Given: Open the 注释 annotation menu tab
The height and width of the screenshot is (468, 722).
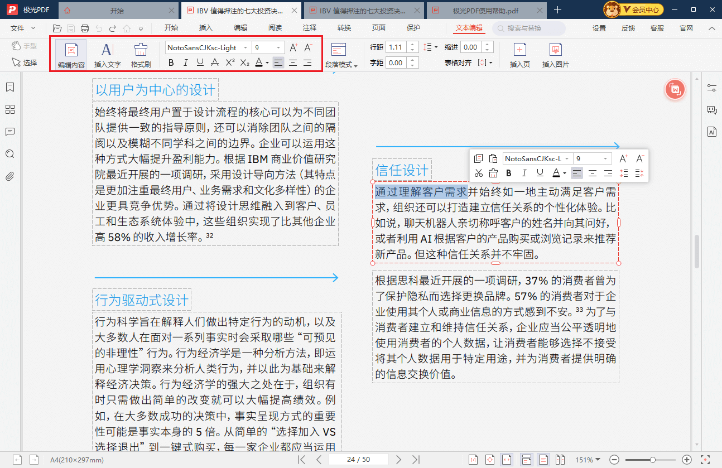Looking at the screenshot, I should [310, 28].
